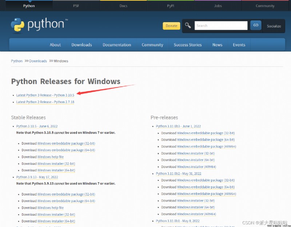291x227 pixels.
Task: Click the "Python Releases for Windows" heading
Action: (x=66, y=81)
